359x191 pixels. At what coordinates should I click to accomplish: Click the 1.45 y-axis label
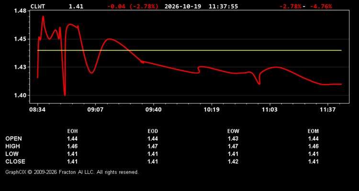(x=21, y=39)
